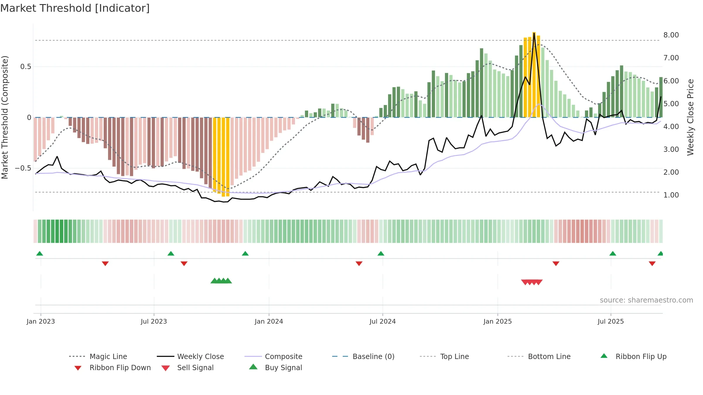
Task: Click the 1.00 price axis label
Action: [671, 195]
